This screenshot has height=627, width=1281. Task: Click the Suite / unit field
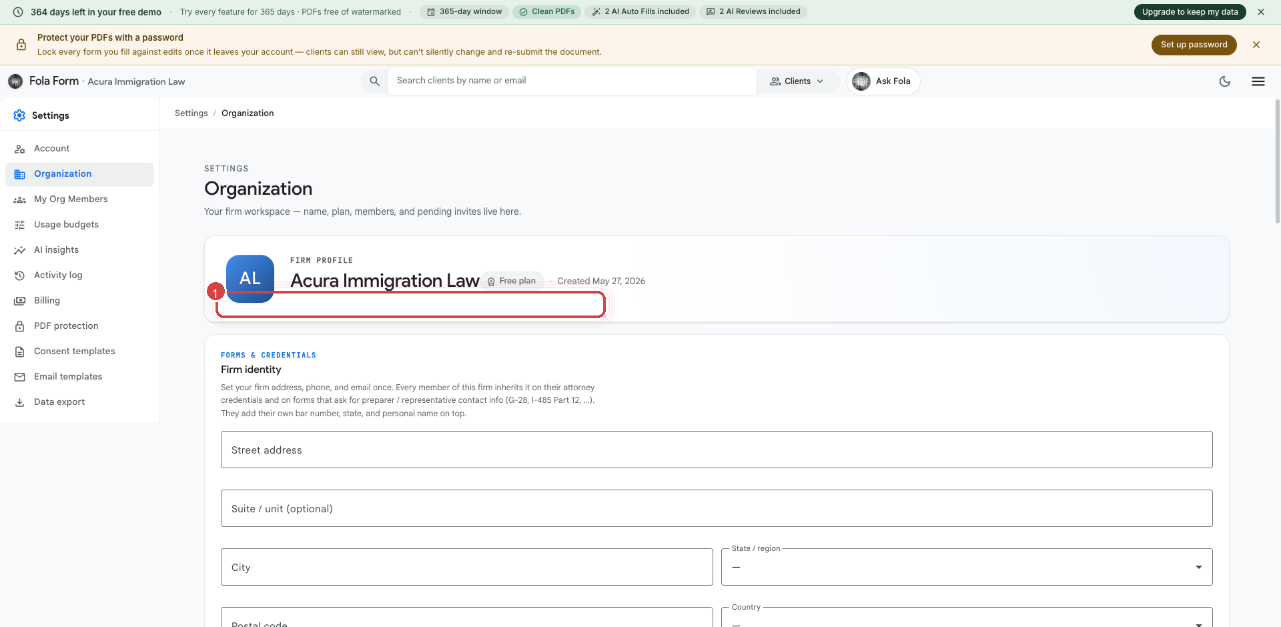pyautogui.click(x=717, y=508)
